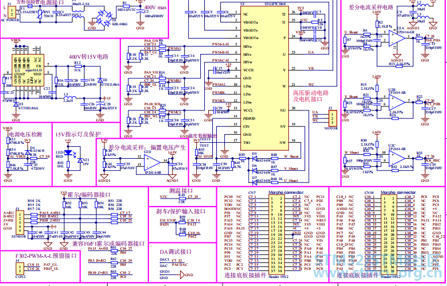Click the U2B op-amp triangle

pos(397,102)
